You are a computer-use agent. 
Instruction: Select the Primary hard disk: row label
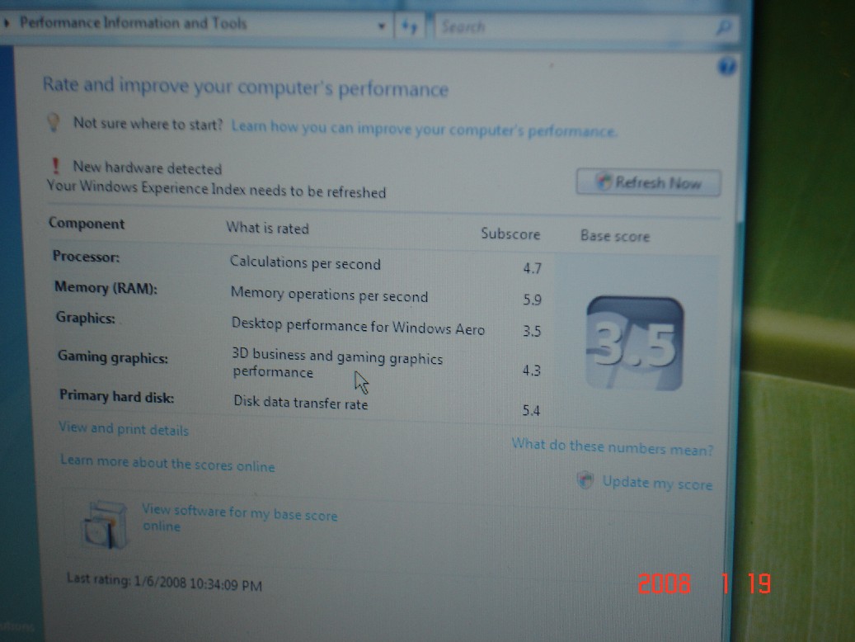coord(117,396)
